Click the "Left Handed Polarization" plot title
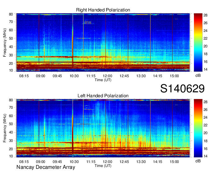Screen dimensions: 211x171 click(103, 96)
